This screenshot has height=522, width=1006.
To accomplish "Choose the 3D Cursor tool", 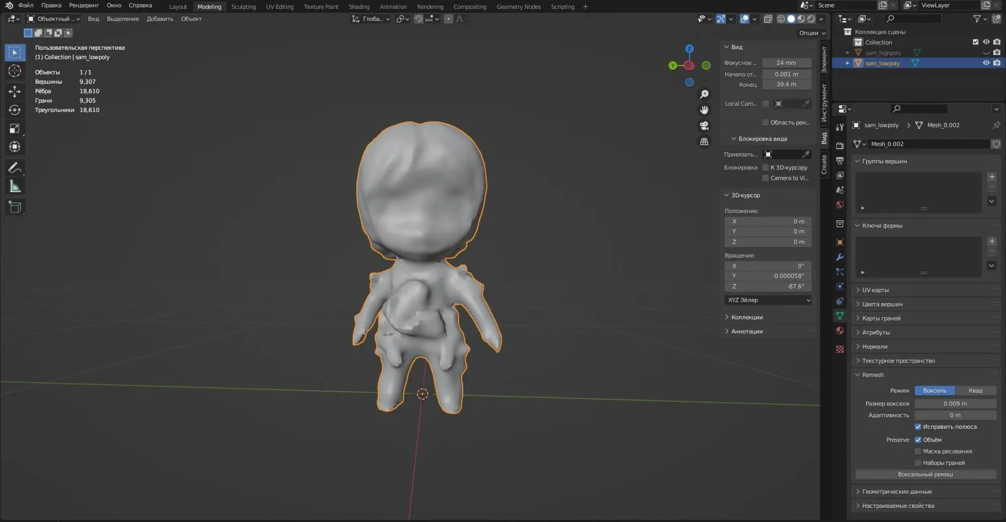I will [14, 71].
